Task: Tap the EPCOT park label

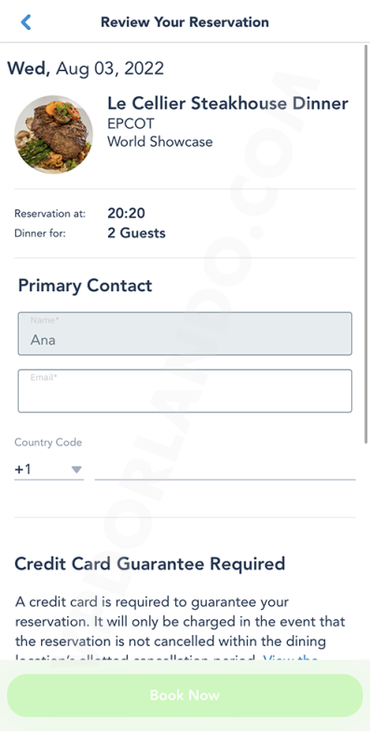Action: (130, 123)
